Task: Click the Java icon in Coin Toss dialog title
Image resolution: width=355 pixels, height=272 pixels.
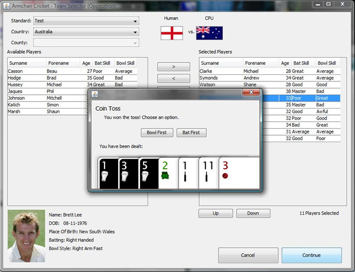Action: pos(95,94)
